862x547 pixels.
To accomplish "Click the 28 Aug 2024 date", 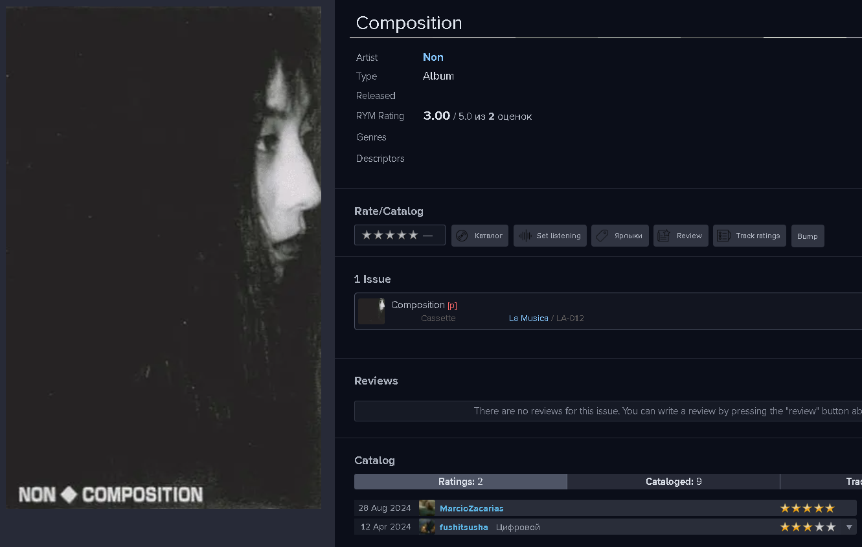I will tap(385, 508).
